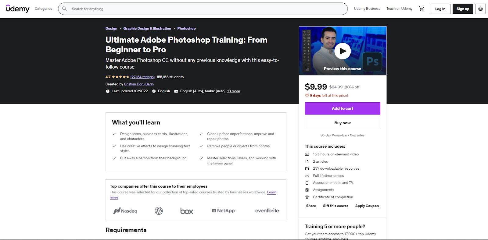Open the Categories menu
This screenshot has height=240, width=488.
[43, 9]
